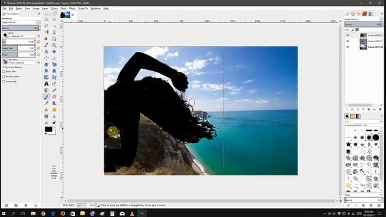The image size is (386, 217).
Task: Select the Paintbrush tool
Action: coord(46,96)
